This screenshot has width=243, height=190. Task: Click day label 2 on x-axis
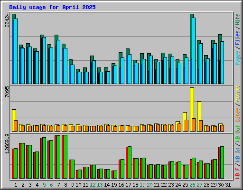23,185
